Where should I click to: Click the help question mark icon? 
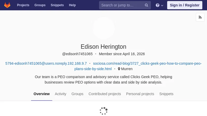click(158, 5)
